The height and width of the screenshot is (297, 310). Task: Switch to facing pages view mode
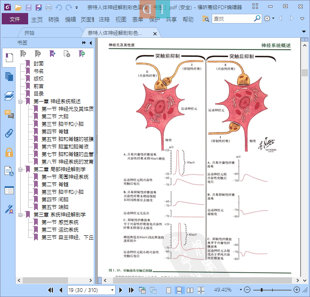click(x=190, y=290)
